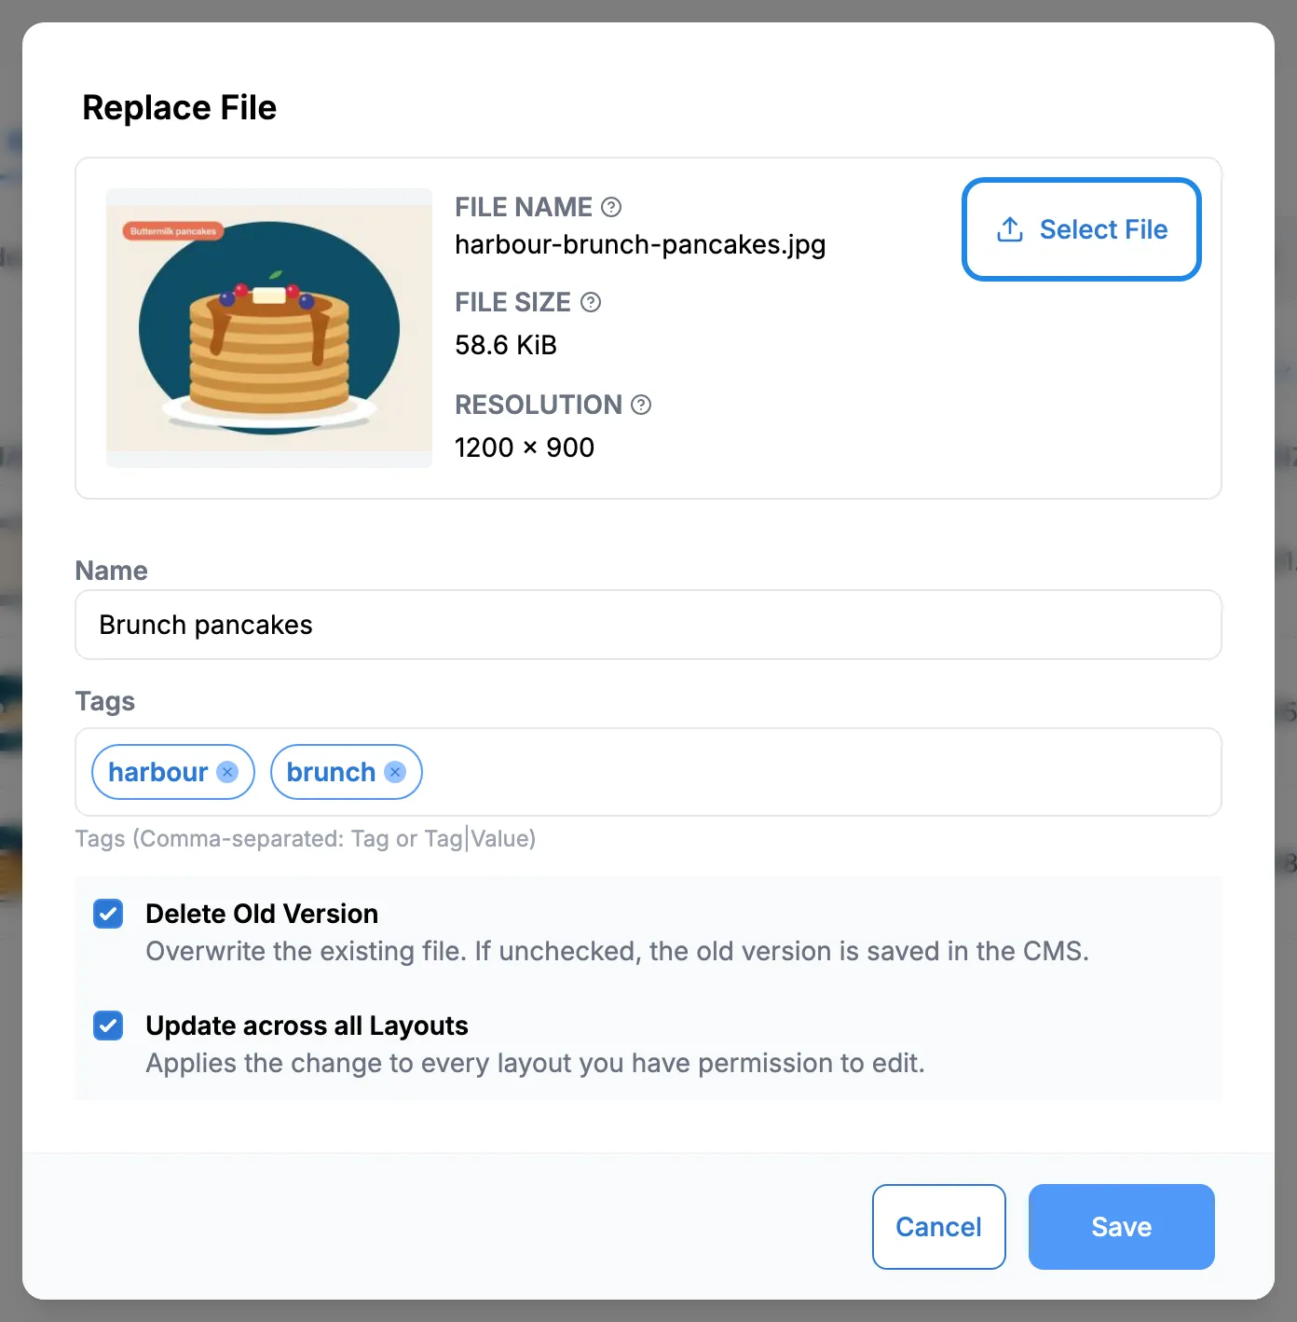Image resolution: width=1297 pixels, height=1322 pixels.
Task: Click the Overwrite the existing file description
Action: coord(617,951)
